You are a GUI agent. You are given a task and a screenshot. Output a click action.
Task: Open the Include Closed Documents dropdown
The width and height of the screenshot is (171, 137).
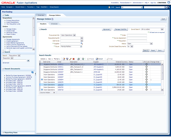click(132, 47)
